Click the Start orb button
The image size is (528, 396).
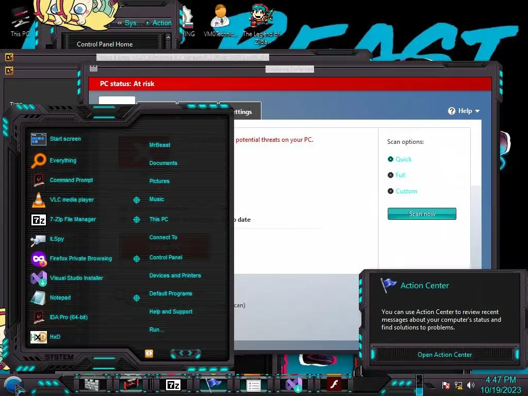(13, 385)
